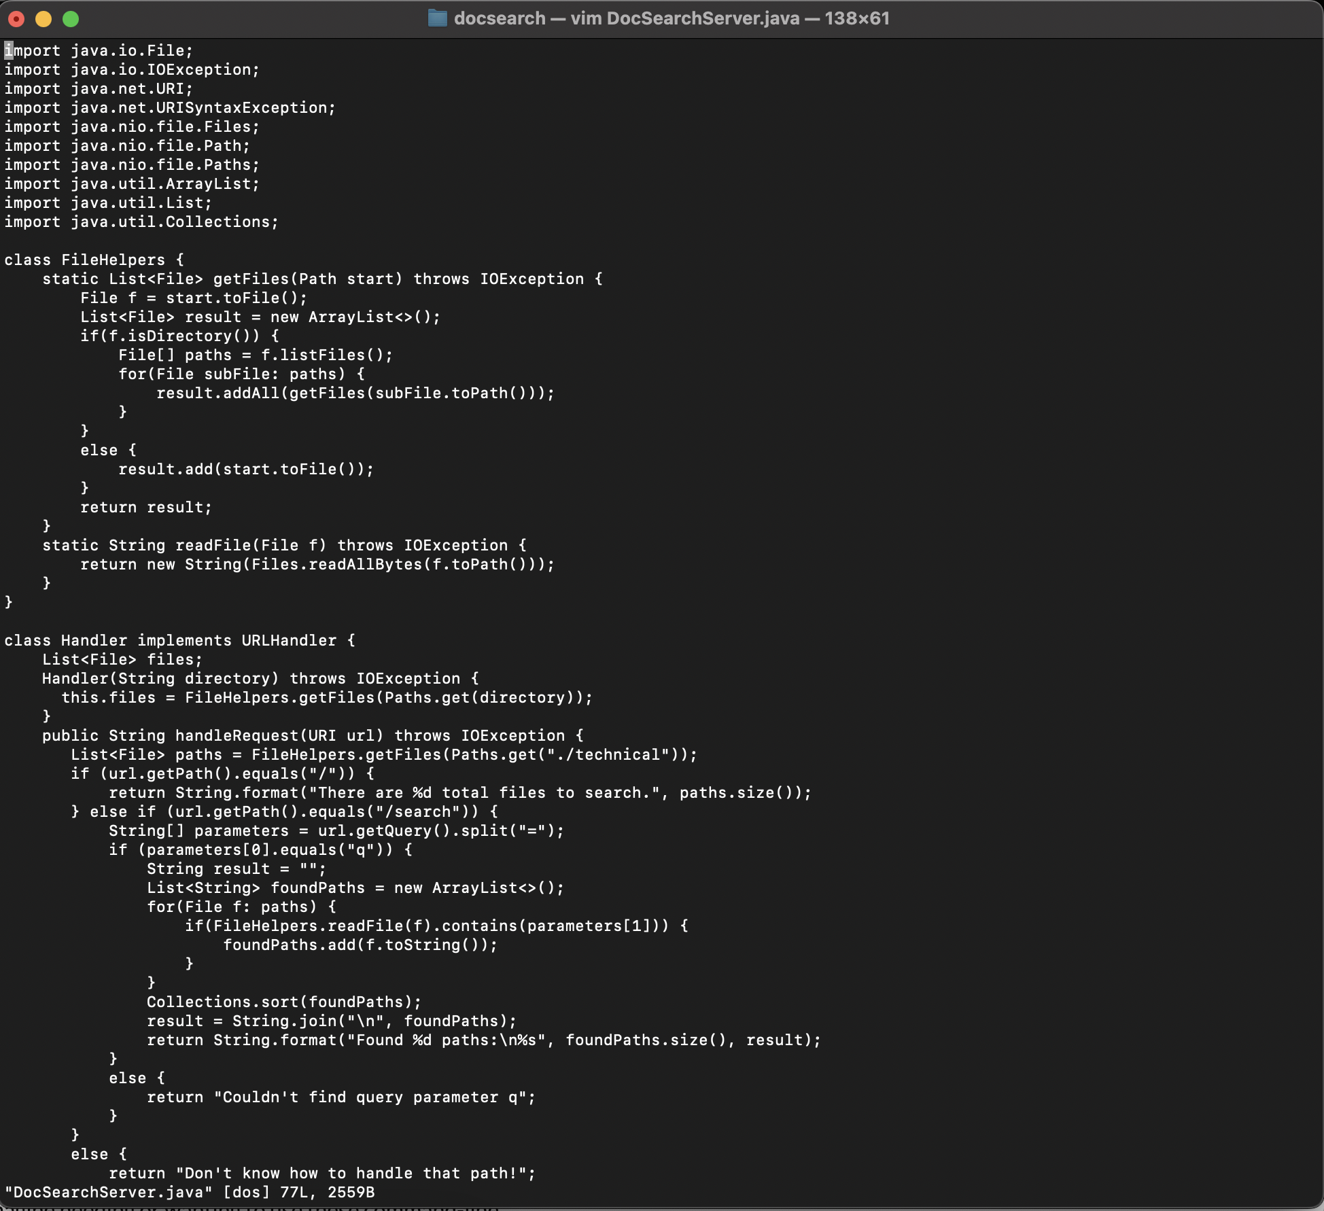Click the line 'File f = start.toFile();'
Viewport: 1324px width, 1211px height.
(194, 298)
